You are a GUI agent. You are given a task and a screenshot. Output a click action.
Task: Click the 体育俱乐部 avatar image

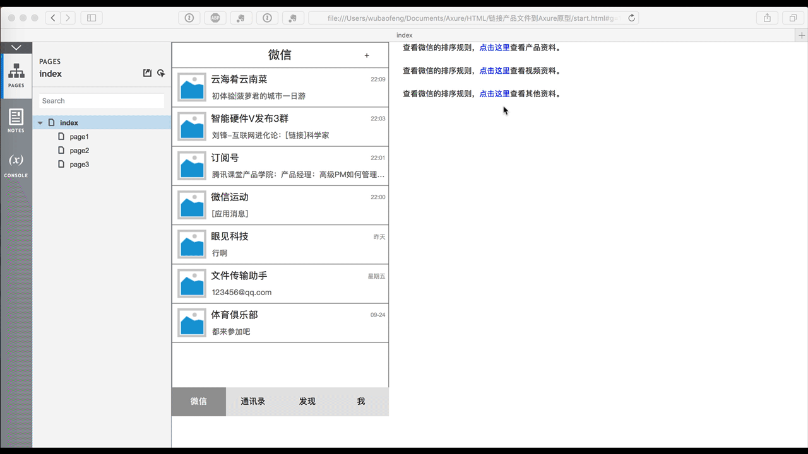[192, 323]
